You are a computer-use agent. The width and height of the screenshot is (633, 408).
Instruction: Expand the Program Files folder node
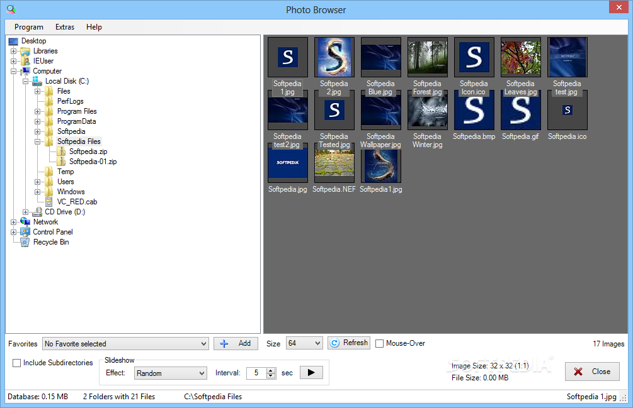37,111
